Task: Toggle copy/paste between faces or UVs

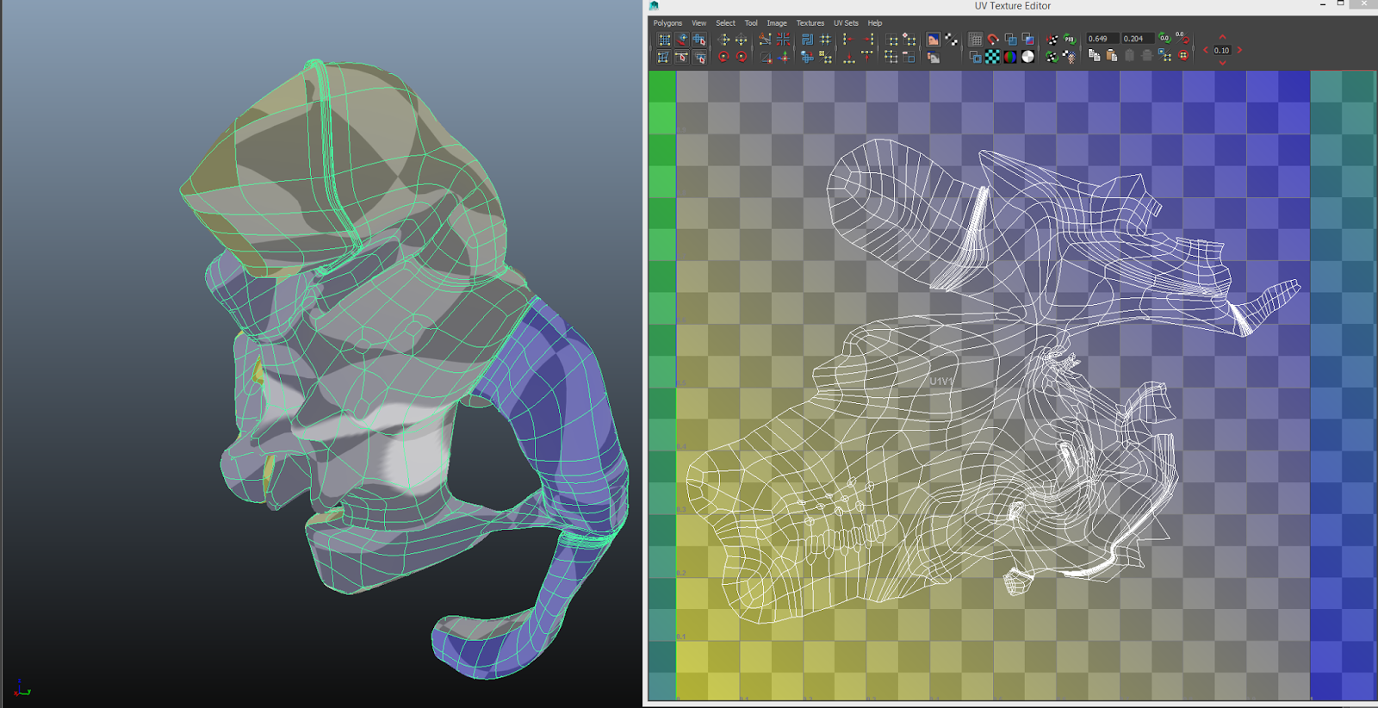Action: pyautogui.click(x=1164, y=55)
